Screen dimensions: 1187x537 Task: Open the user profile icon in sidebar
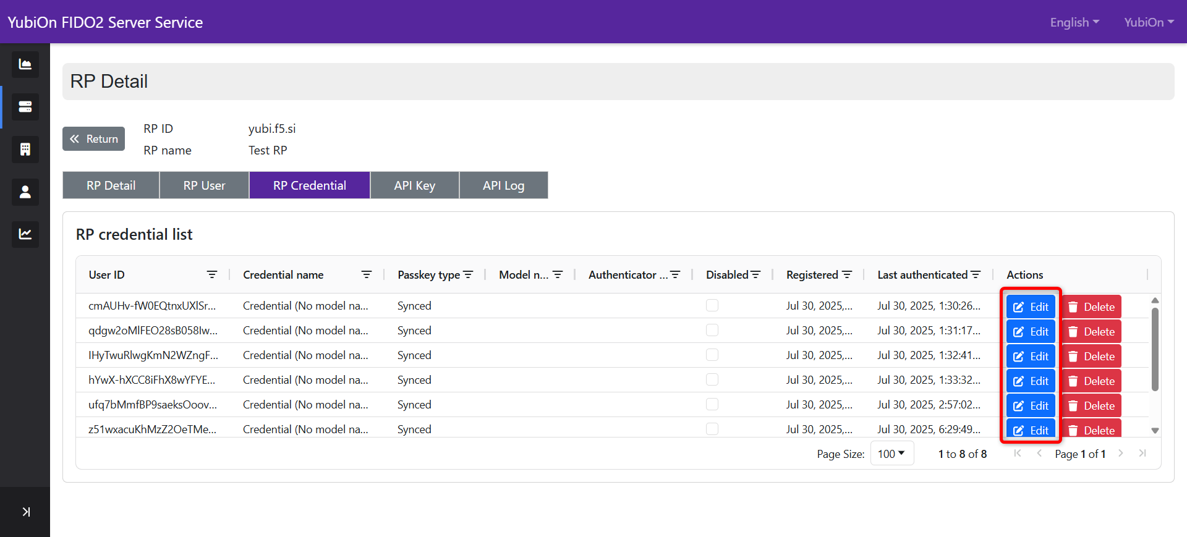pyautogui.click(x=25, y=192)
